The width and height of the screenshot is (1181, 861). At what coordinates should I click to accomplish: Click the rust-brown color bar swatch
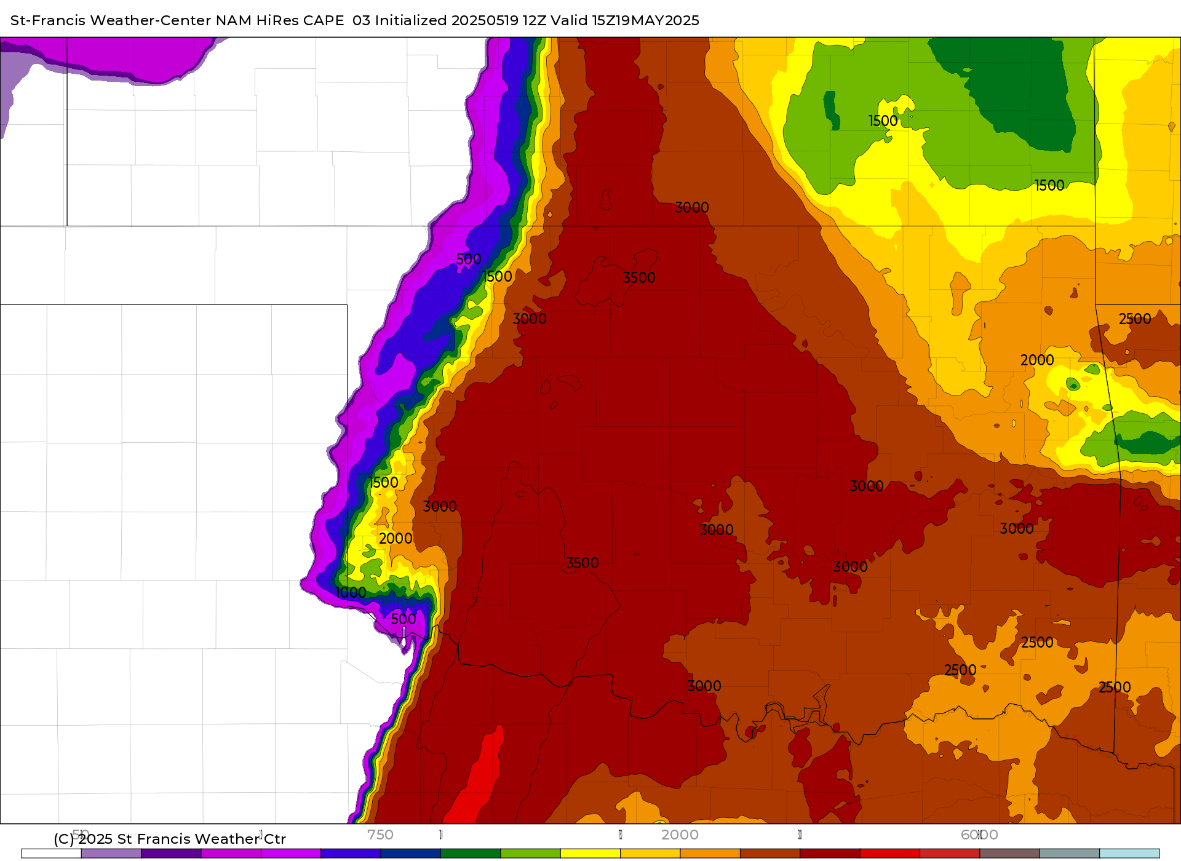[x=770, y=854]
